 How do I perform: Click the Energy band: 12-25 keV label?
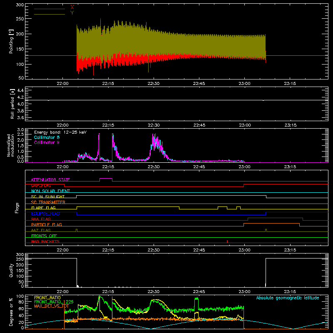click(60, 132)
